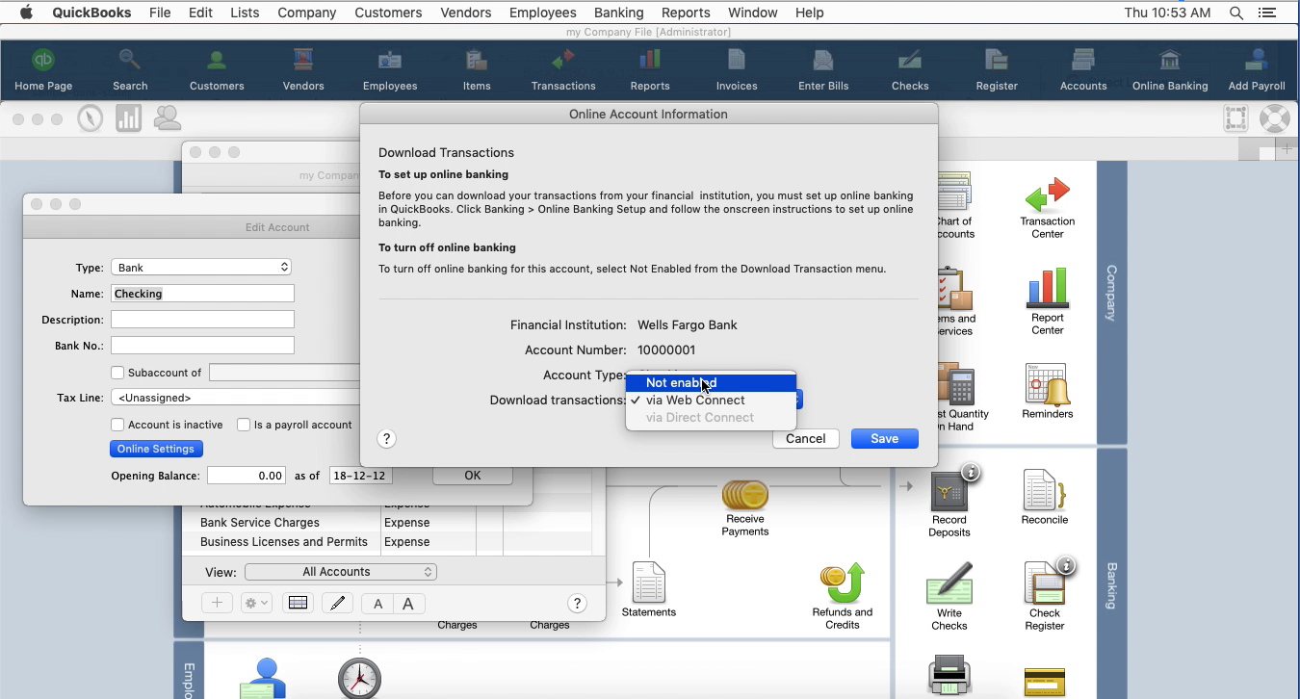Click the Description field
Image resolution: width=1300 pixels, height=699 pixels.
tap(202, 320)
